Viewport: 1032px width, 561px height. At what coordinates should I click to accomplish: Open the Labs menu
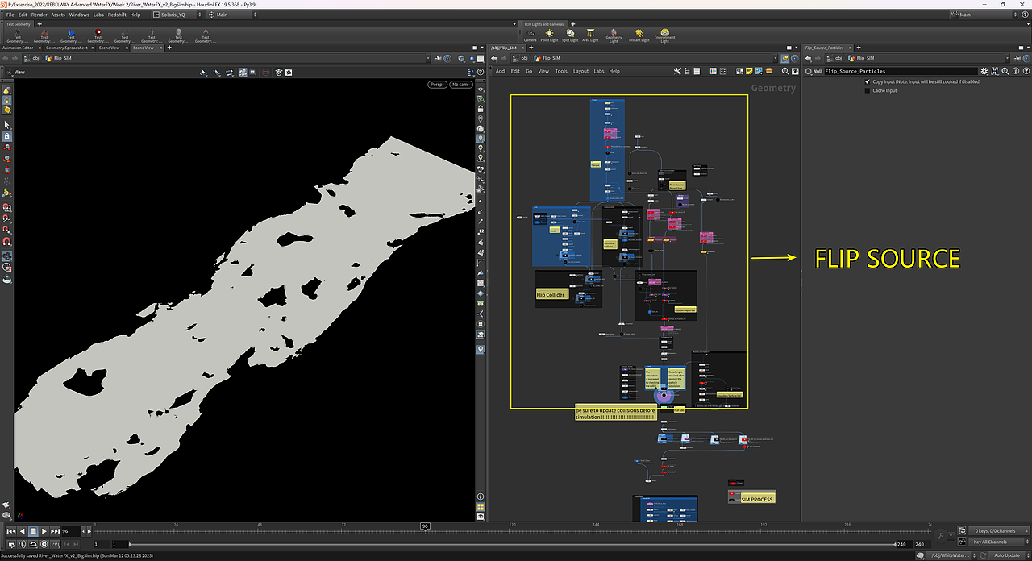(x=98, y=14)
